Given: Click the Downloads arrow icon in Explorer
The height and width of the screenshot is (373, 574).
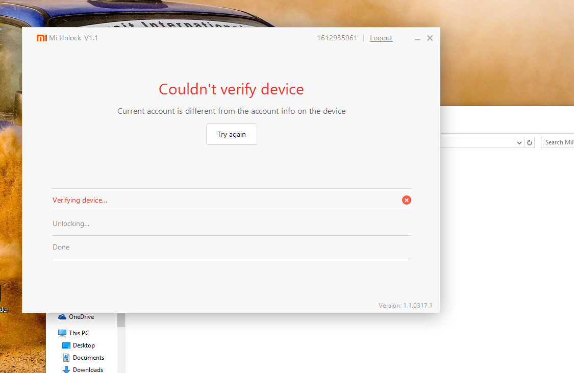Looking at the screenshot, I should (x=66, y=369).
